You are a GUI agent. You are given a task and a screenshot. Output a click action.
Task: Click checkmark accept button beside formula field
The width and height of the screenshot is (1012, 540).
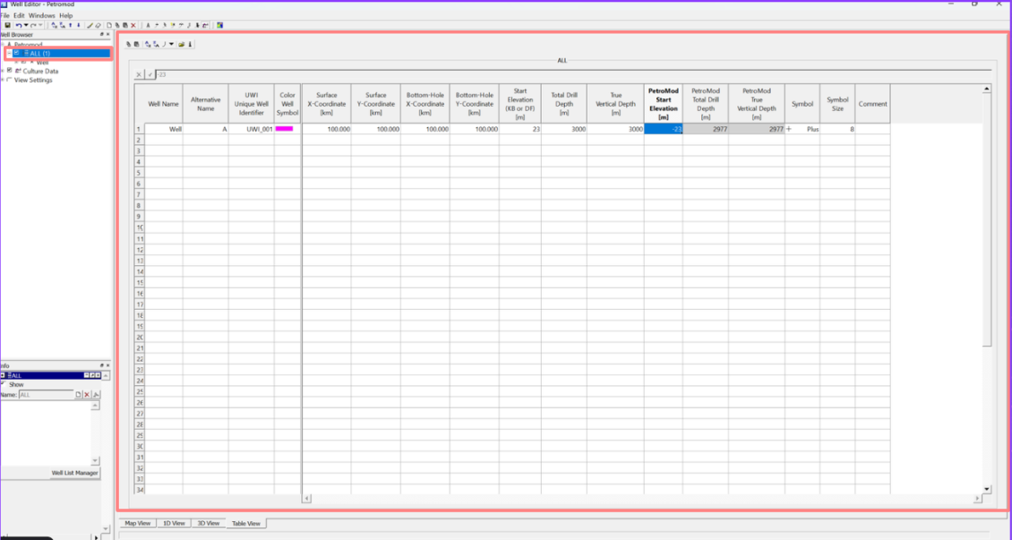pyautogui.click(x=150, y=75)
